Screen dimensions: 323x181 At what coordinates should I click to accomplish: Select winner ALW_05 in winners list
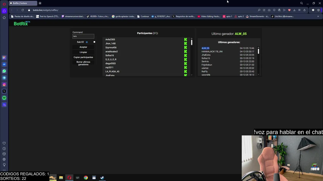click(205, 48)
